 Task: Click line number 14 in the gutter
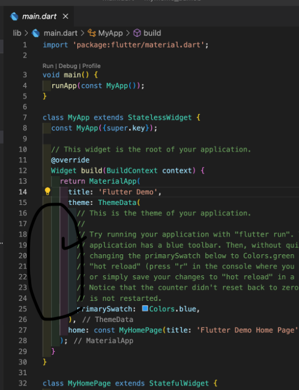[x=23, y=192]
